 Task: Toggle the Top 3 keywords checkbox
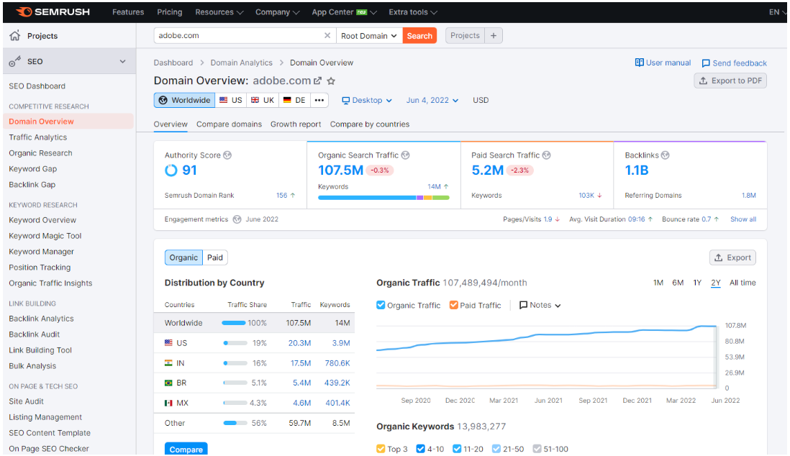click(x=381, y=448)
